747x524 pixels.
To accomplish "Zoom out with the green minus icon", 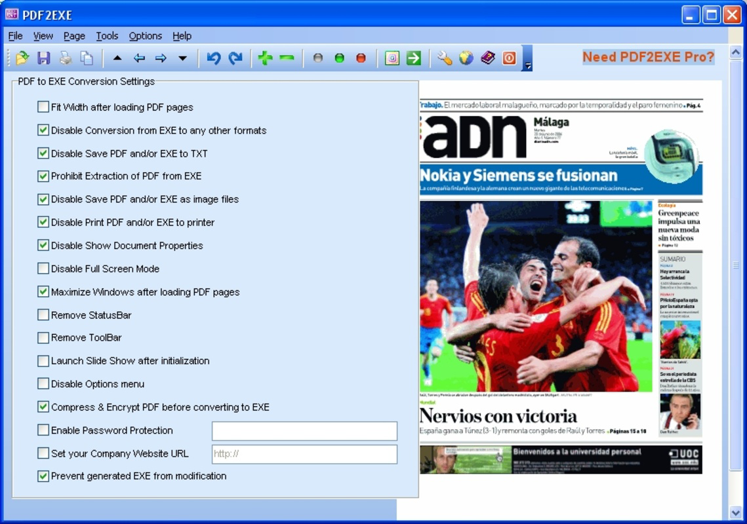I will tap(287, 58).
